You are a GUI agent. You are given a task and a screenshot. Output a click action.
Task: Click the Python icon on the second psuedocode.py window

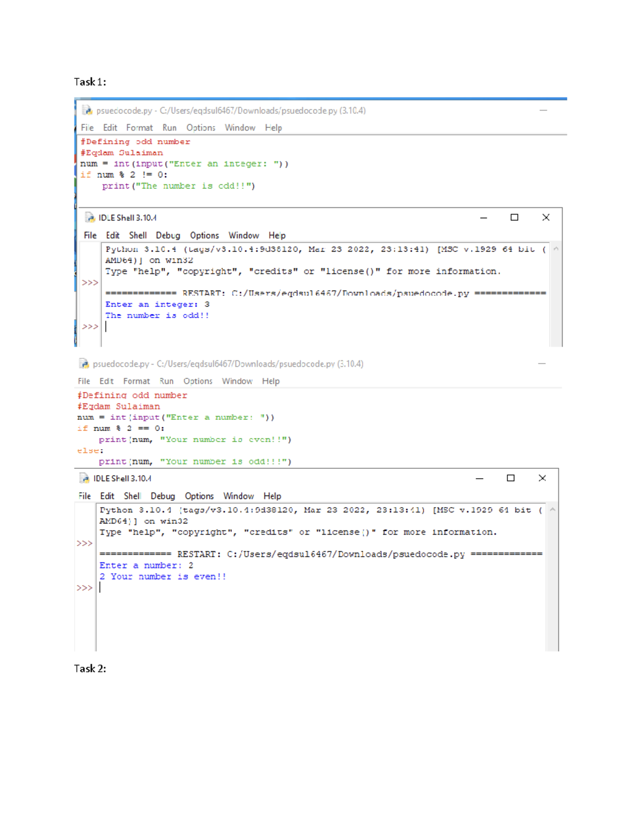click(85, 364)
